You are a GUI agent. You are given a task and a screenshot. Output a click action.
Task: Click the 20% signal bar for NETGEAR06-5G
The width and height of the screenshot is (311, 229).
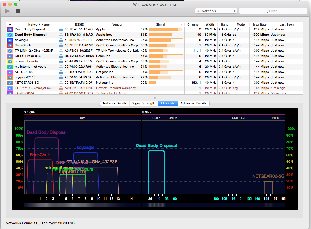(166, 83)
